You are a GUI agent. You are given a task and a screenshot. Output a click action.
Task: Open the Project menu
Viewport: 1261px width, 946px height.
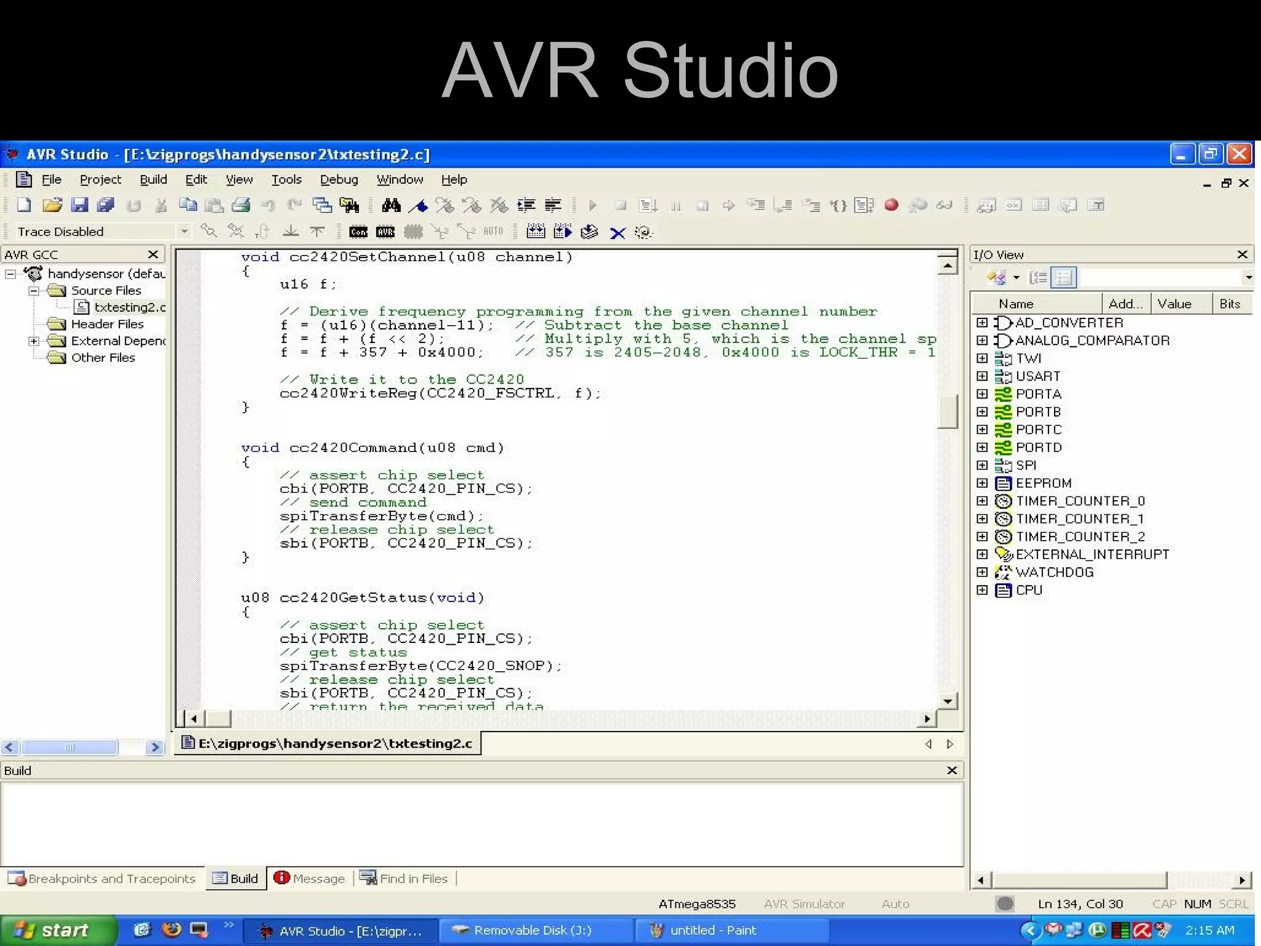100,179
